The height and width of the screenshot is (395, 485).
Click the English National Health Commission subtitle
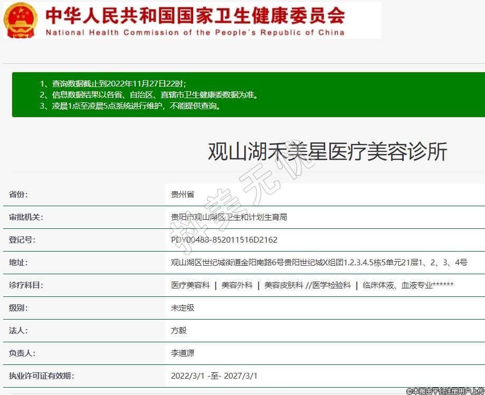[195, 32]
